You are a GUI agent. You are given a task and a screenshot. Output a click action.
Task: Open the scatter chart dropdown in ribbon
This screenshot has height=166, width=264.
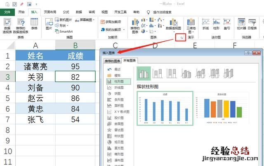pos(153,31)
